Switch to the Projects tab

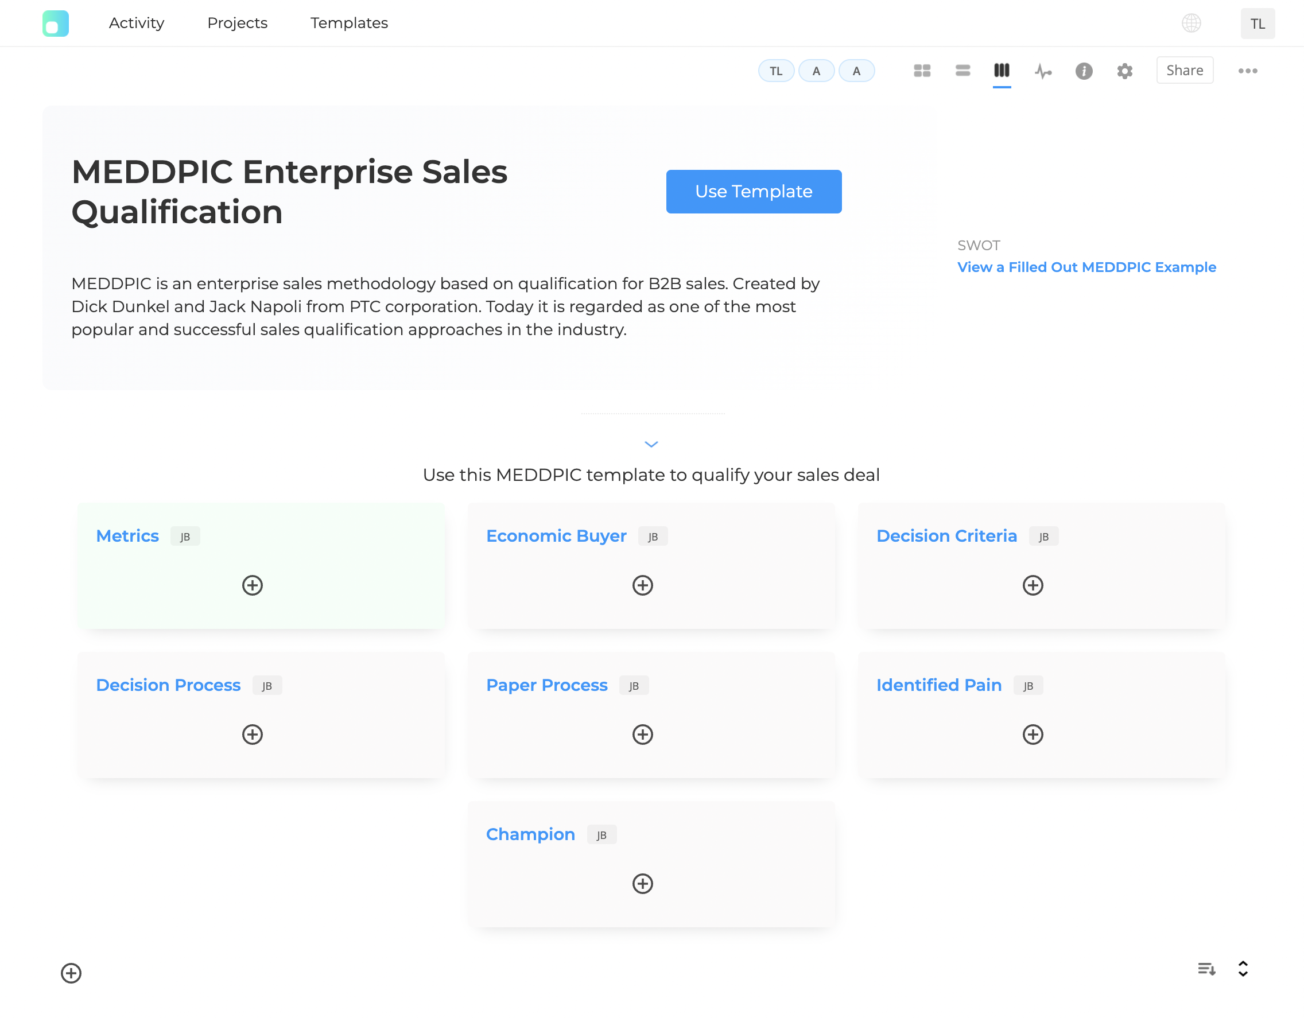coord(237,23)
